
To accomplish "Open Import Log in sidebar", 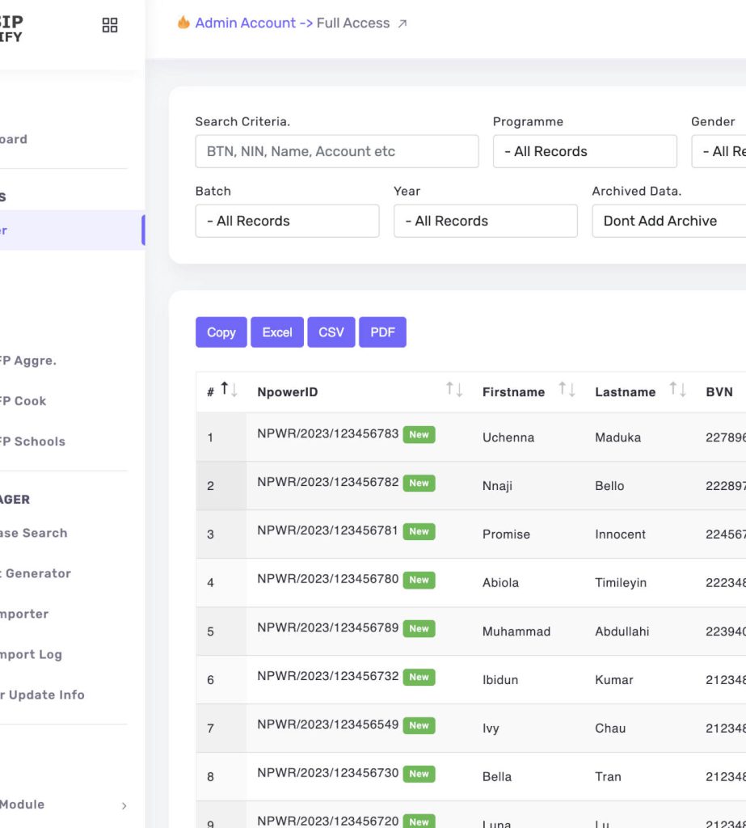I will tap(32, 654).
